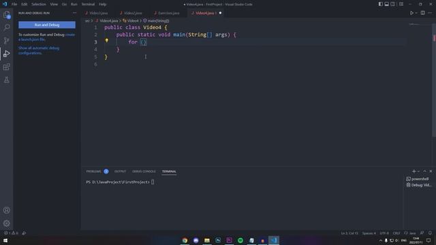Open the Testing flask view
This screenshot has height=245, width=436.
click(x=6, y=80)
